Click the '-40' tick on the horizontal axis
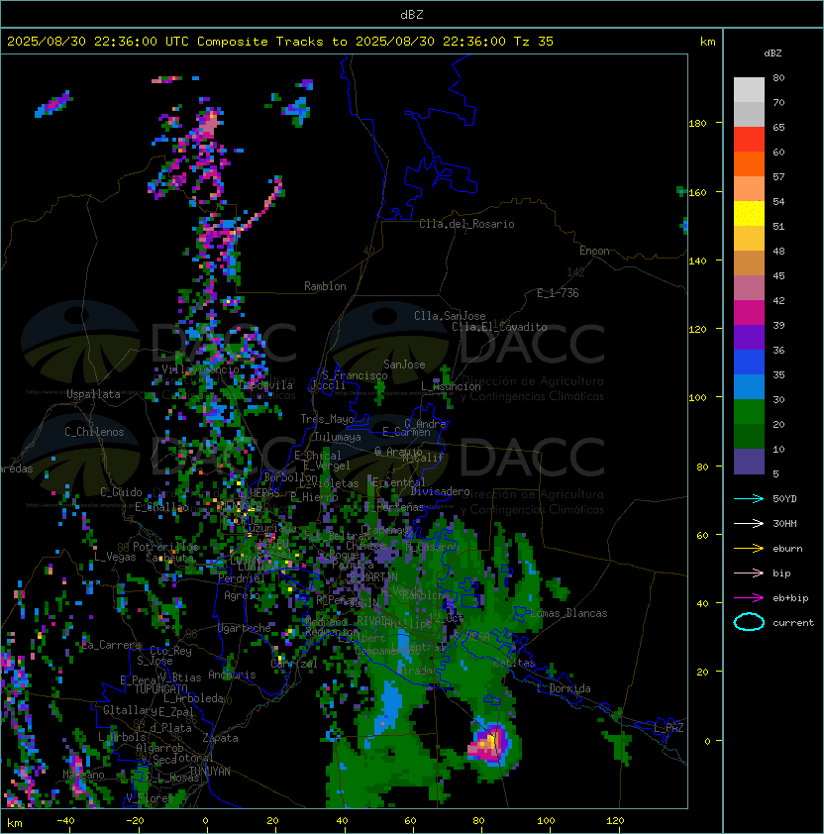This screenshot has width=824, height=834. [x=65, y=821]
